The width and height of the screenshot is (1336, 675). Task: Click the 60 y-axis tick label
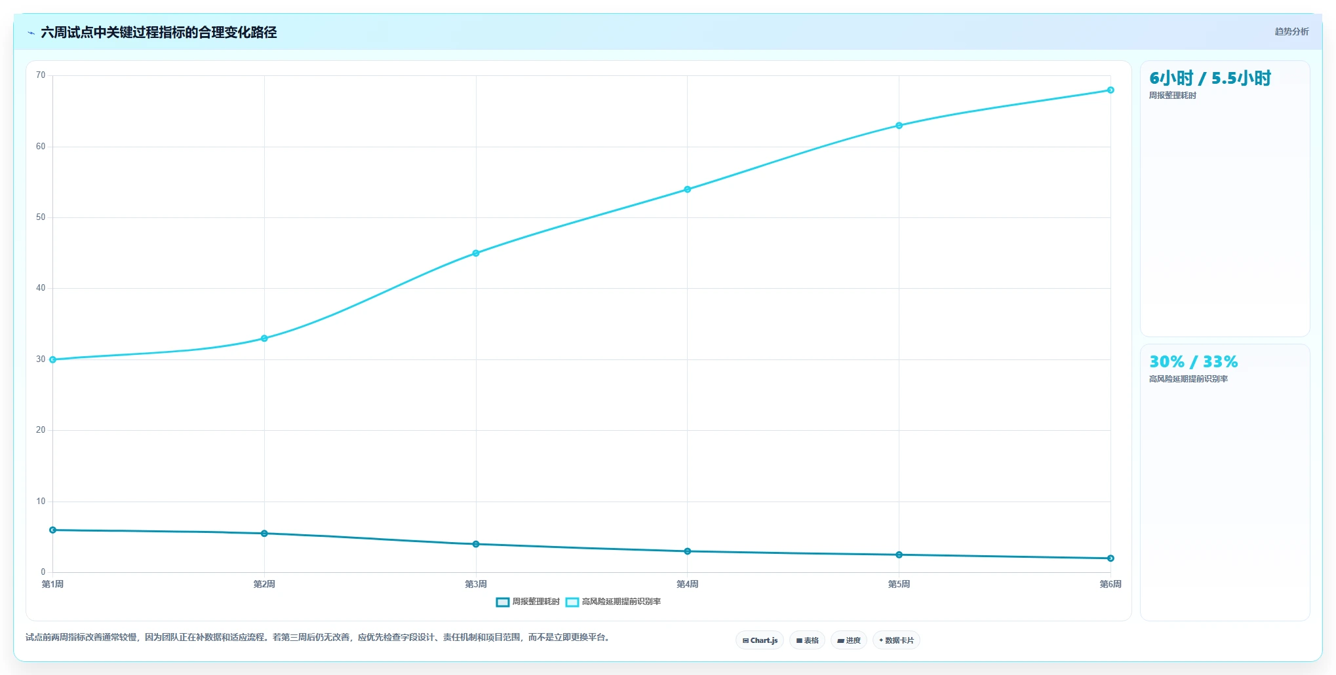(x=41, y=147)
